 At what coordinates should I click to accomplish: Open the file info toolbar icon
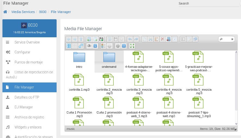pyautogui.click(x=95, y=46)
